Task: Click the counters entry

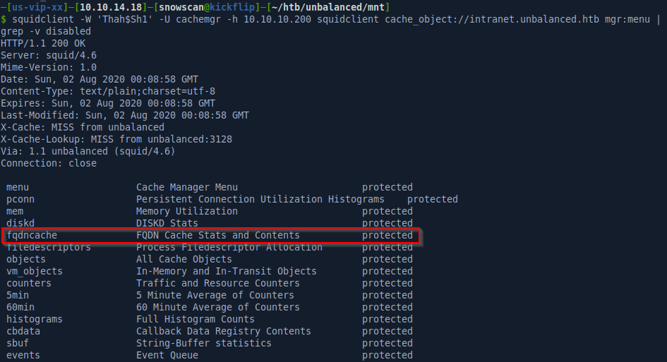Action: tap(29, 283)
